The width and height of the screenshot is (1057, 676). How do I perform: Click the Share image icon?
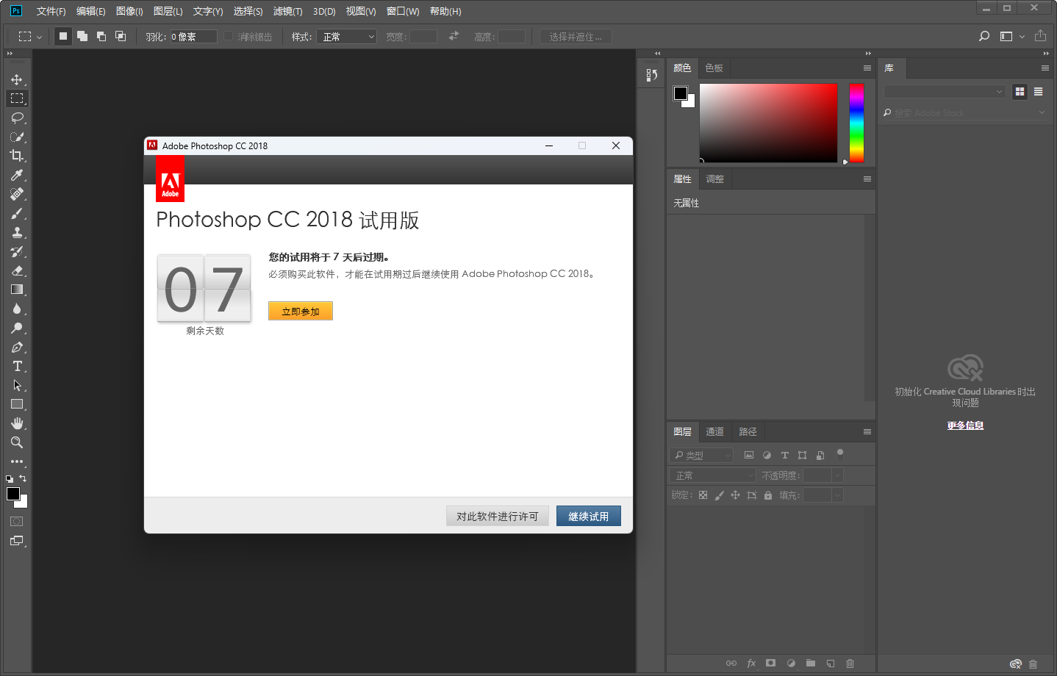[x=1040, y=36]
